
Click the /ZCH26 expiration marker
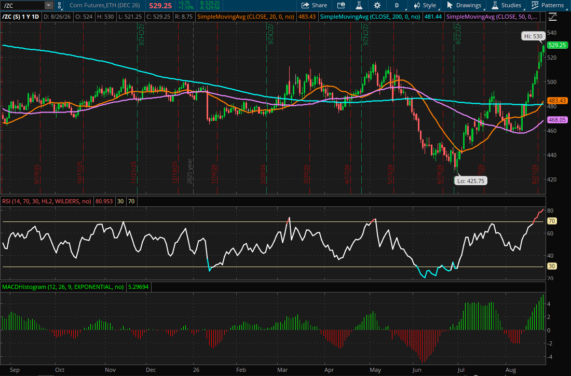click(x=141, y=35)
